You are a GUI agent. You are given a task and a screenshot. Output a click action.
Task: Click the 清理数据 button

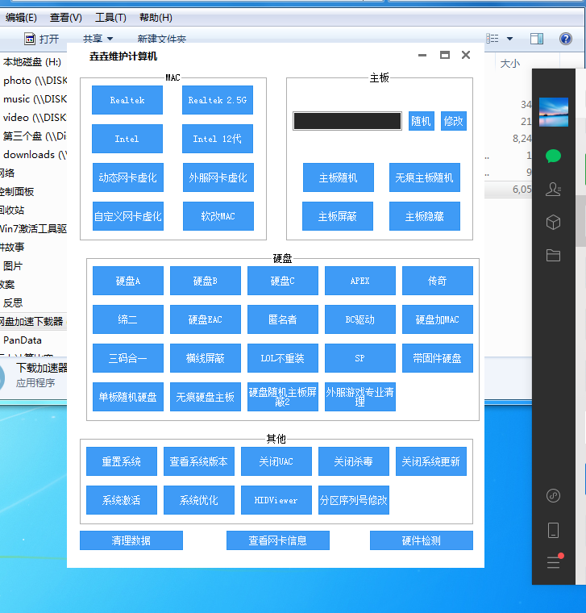[131, 540]
